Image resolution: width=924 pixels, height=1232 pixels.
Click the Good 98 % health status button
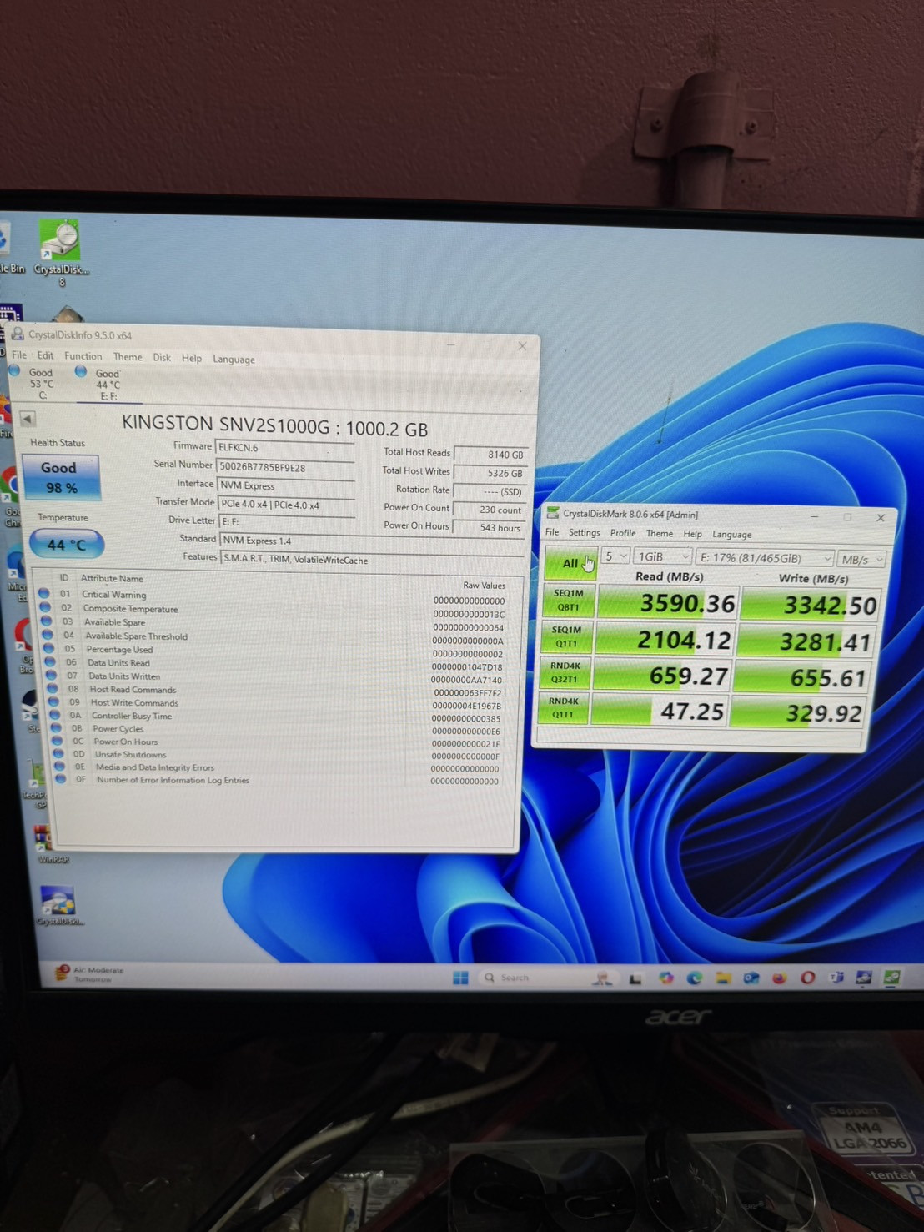tap(61, 477)
